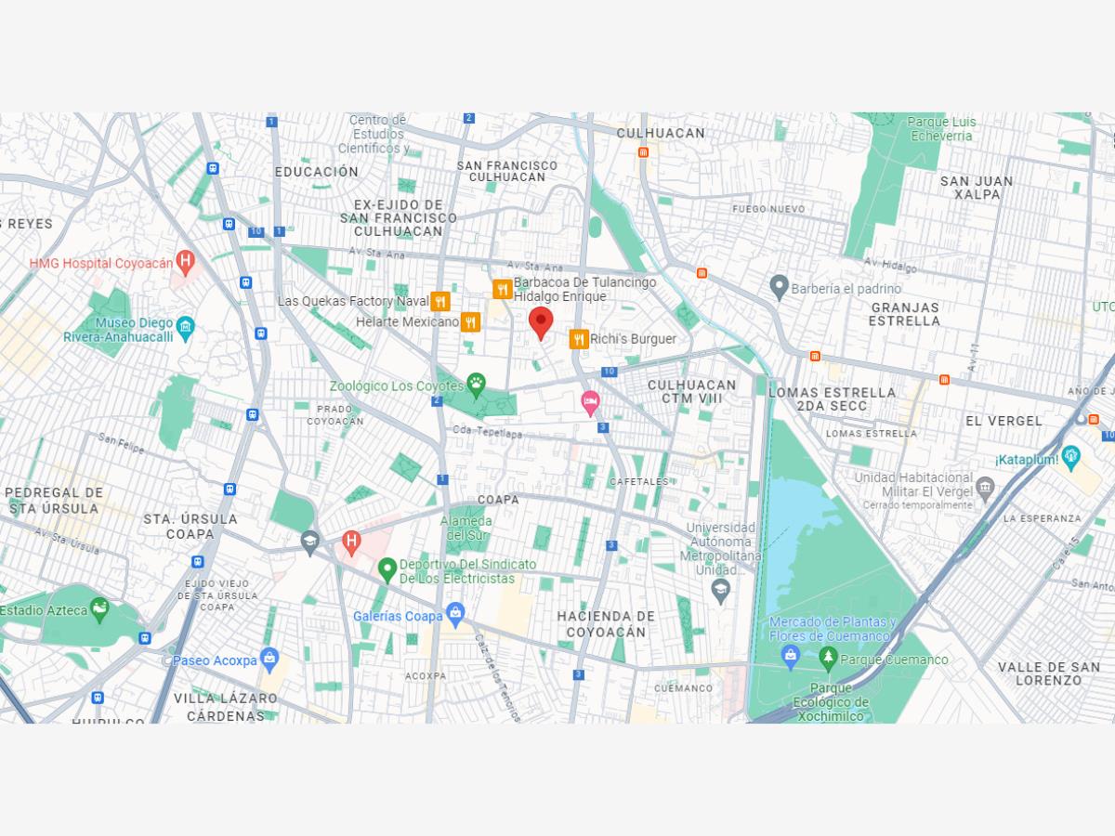Select the CAFETALES label

[x=639, y=482]
